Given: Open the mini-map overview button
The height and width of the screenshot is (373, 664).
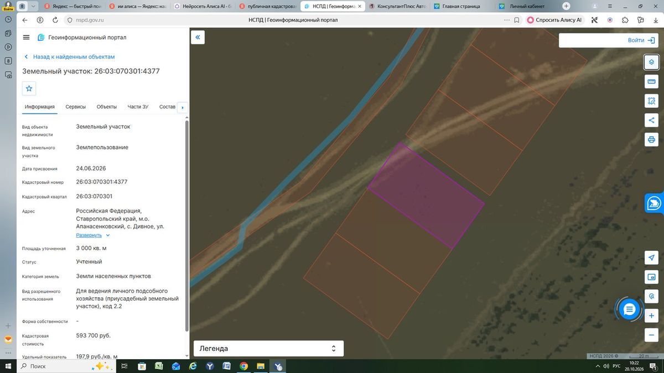Looking at the screenshot, I should pyautogui.click(x=651, y=277).
